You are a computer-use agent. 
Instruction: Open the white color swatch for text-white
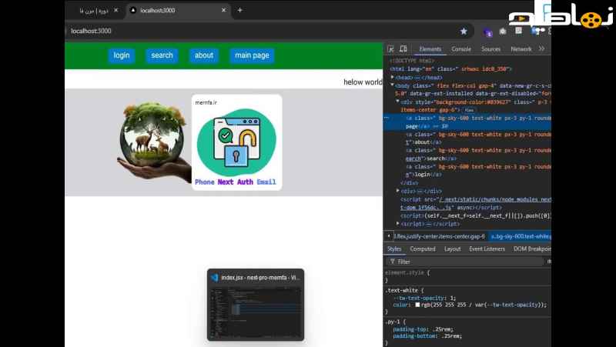click(417, 305)
